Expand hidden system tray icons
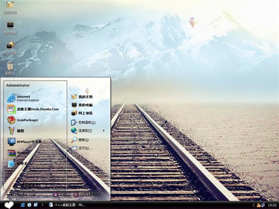Viewport: 279px width, 209px height. pos(253,205)
